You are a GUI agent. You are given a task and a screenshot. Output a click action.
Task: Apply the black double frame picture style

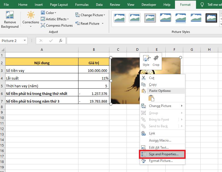pos(212,18)
